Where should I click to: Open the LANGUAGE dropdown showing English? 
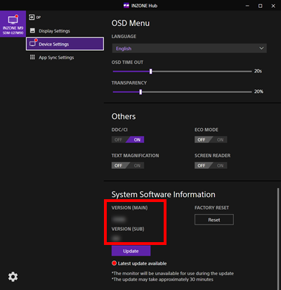tap(189, 49)
